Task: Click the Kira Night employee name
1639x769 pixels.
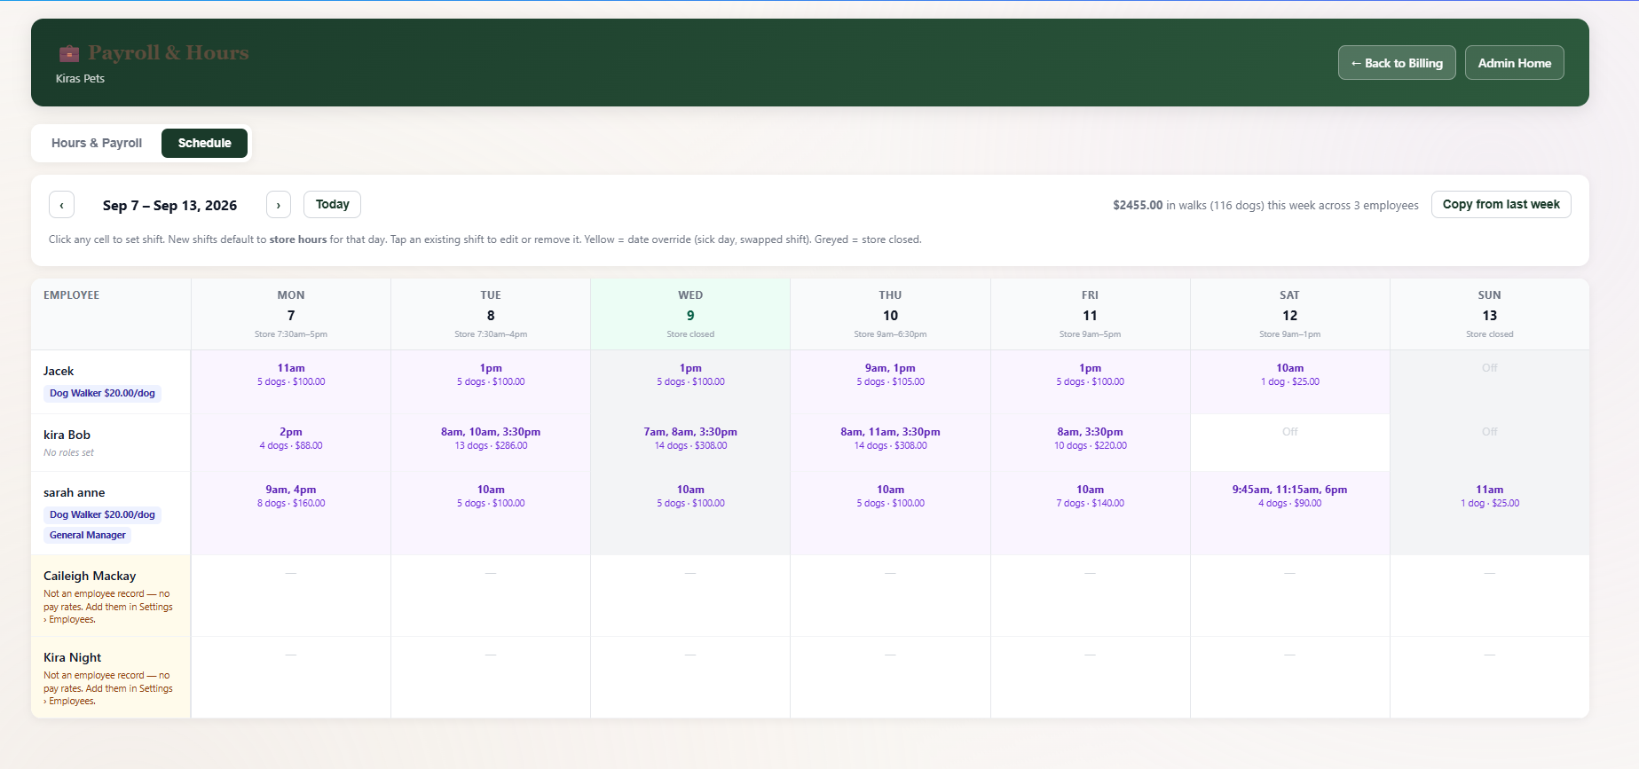Action: click(72, 657)
